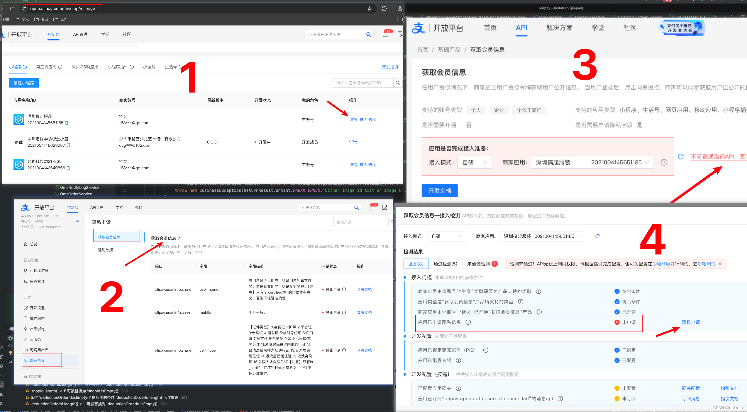The image size is (747, 412).
Task: Click the 创建小程序 button
Action: coord(24,83)
